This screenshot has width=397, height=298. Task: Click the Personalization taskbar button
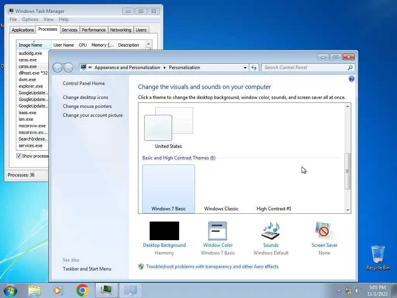click(131, 290)
